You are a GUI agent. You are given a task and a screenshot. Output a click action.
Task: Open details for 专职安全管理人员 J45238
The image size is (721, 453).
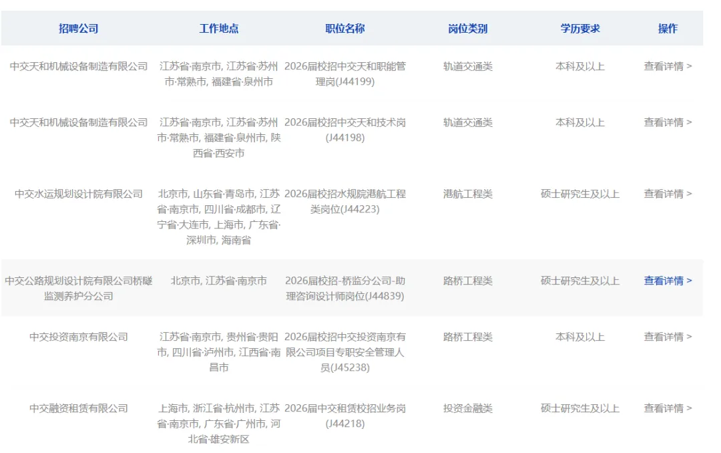coord(668,337)
